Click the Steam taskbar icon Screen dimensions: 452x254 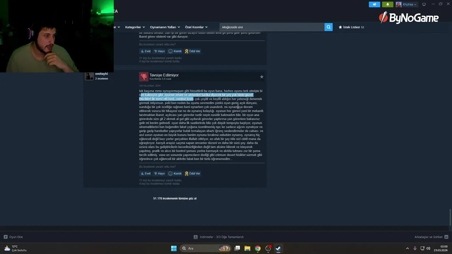pyautogui.click(x=278, y=248)
